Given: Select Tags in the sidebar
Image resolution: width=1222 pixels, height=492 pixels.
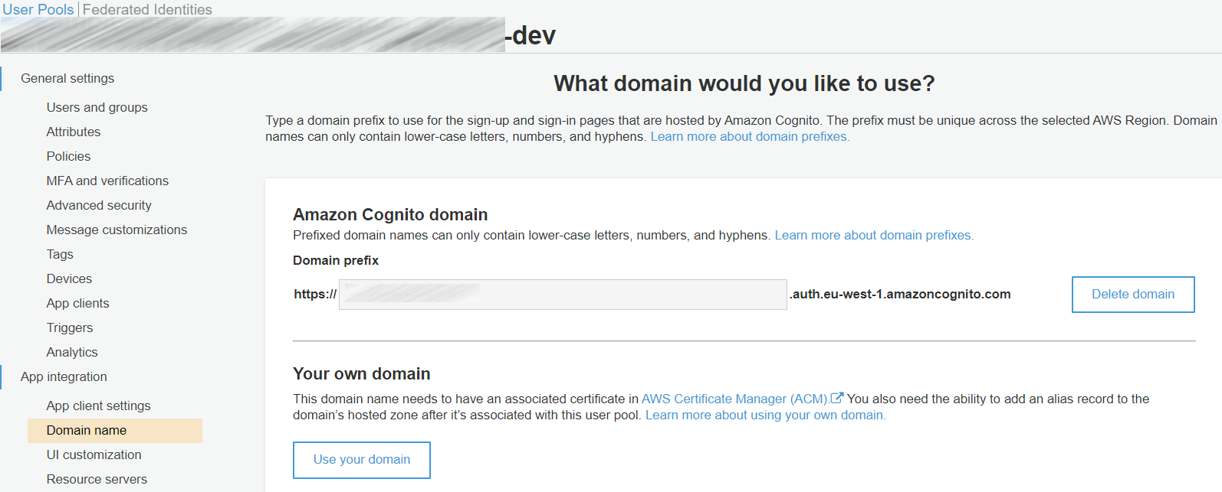Looking at the screenshot, I should [60, 254].
